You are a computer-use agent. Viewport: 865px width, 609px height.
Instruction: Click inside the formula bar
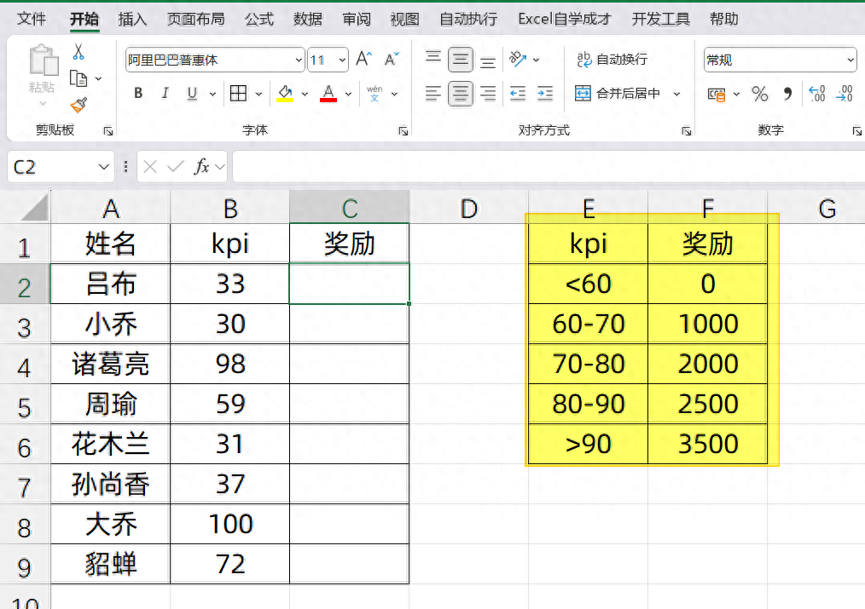coord(549,166)
